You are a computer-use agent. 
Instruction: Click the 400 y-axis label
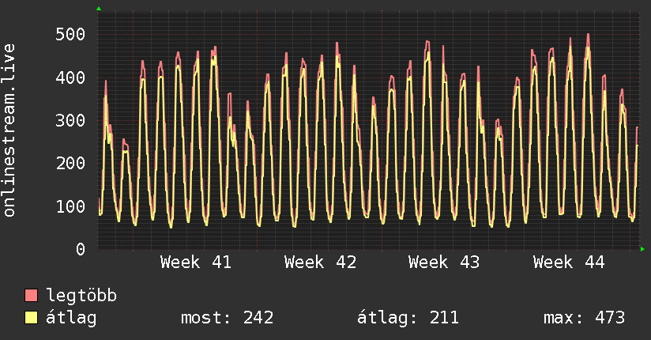pyautogui.click(x=70, y=77)
